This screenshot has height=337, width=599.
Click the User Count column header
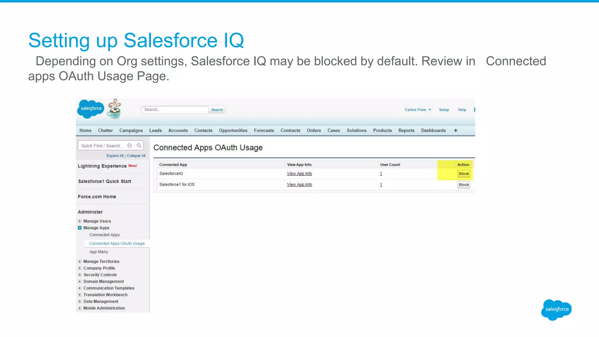click(x=390, y=165)
